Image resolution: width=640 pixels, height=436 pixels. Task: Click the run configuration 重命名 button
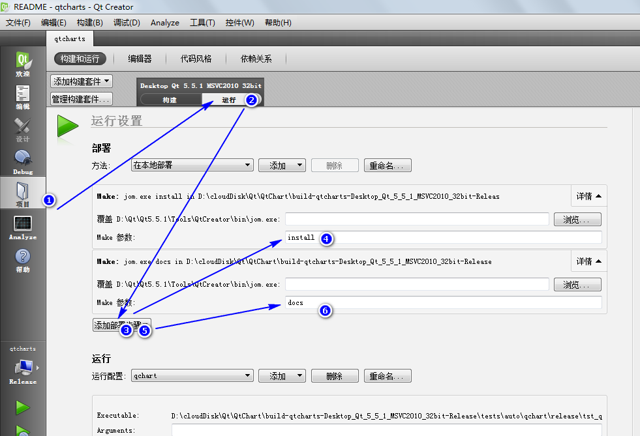coord(388,375)
